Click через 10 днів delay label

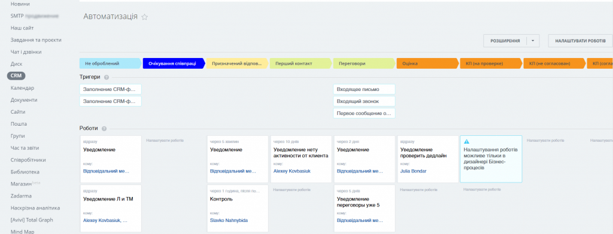pos(286,142)
